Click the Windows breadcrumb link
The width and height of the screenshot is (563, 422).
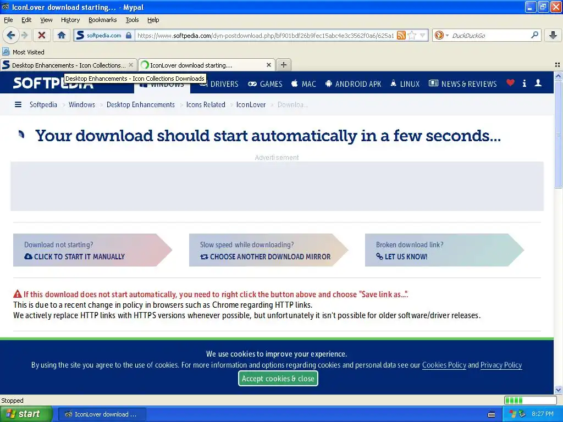click(x=82, y=104)
